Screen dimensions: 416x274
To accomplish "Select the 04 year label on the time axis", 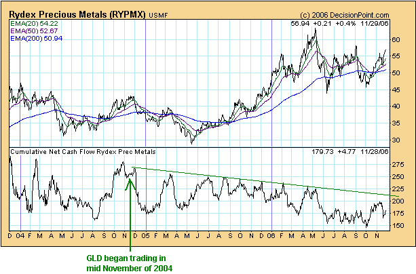I will [x=21, y=235].
